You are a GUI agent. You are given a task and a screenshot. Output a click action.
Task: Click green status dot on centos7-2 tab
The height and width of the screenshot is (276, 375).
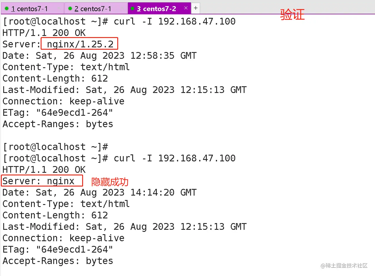133,8
